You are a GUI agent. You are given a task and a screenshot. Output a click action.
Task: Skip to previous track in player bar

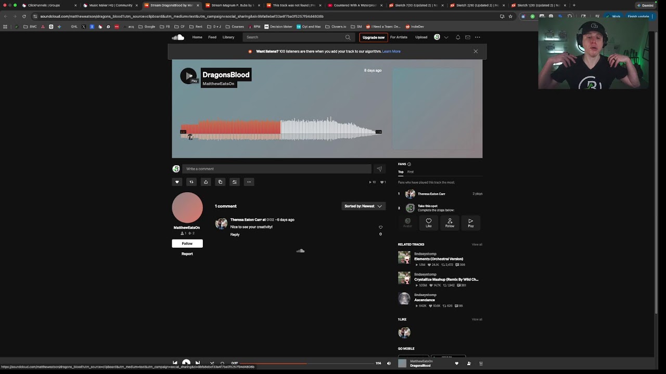(x=175, y=363)
